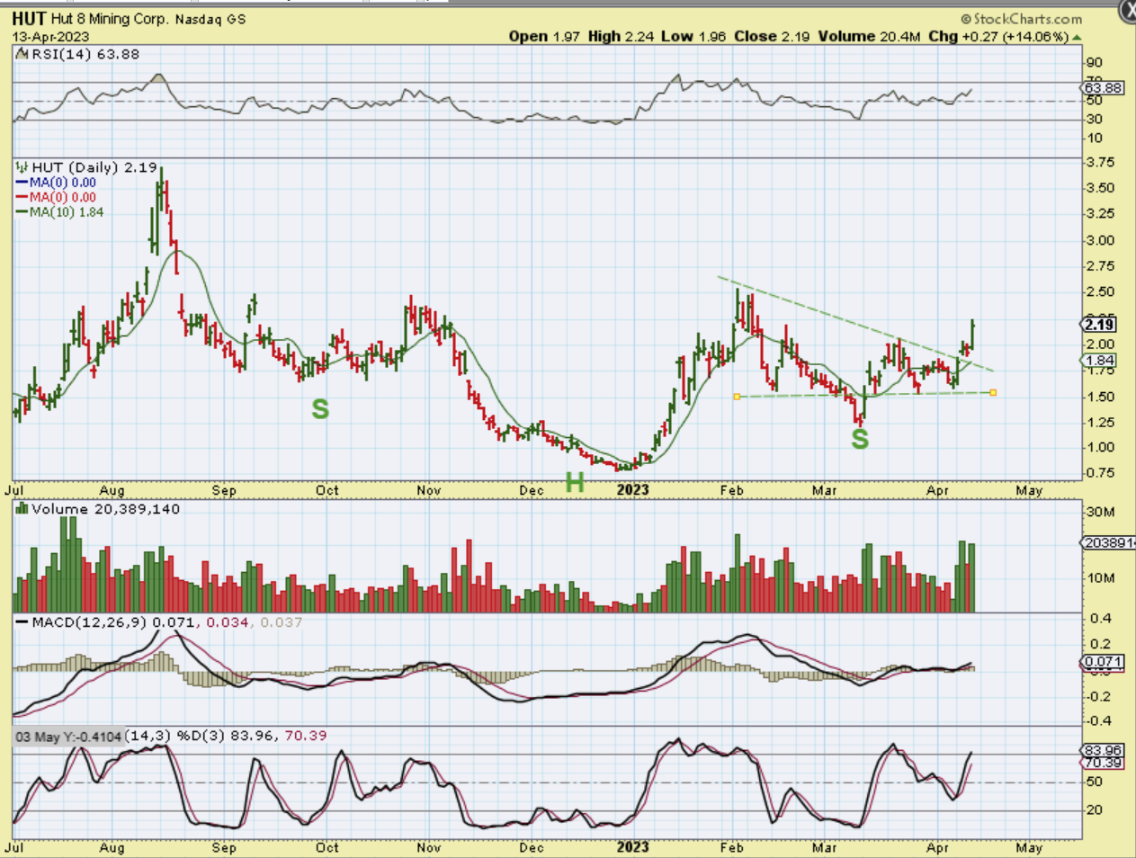Close the chart image with the X button
The image size is (1136, 858).
(1127, 8)
